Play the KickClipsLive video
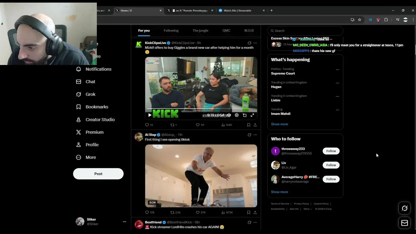The image size is (416, 234). (149, 115)
